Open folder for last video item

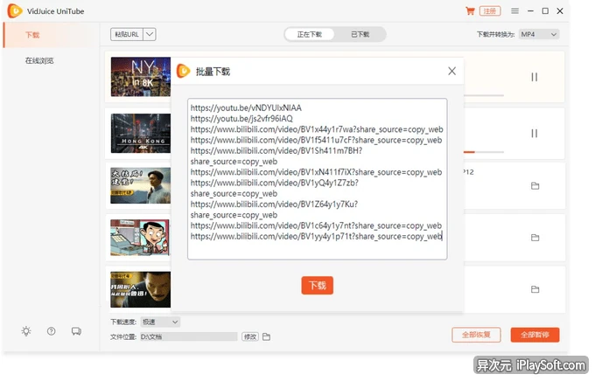click(534, 288)
